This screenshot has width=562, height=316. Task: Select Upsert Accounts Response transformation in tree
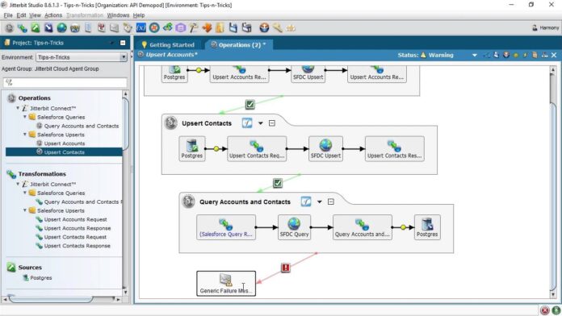point(77,228)
